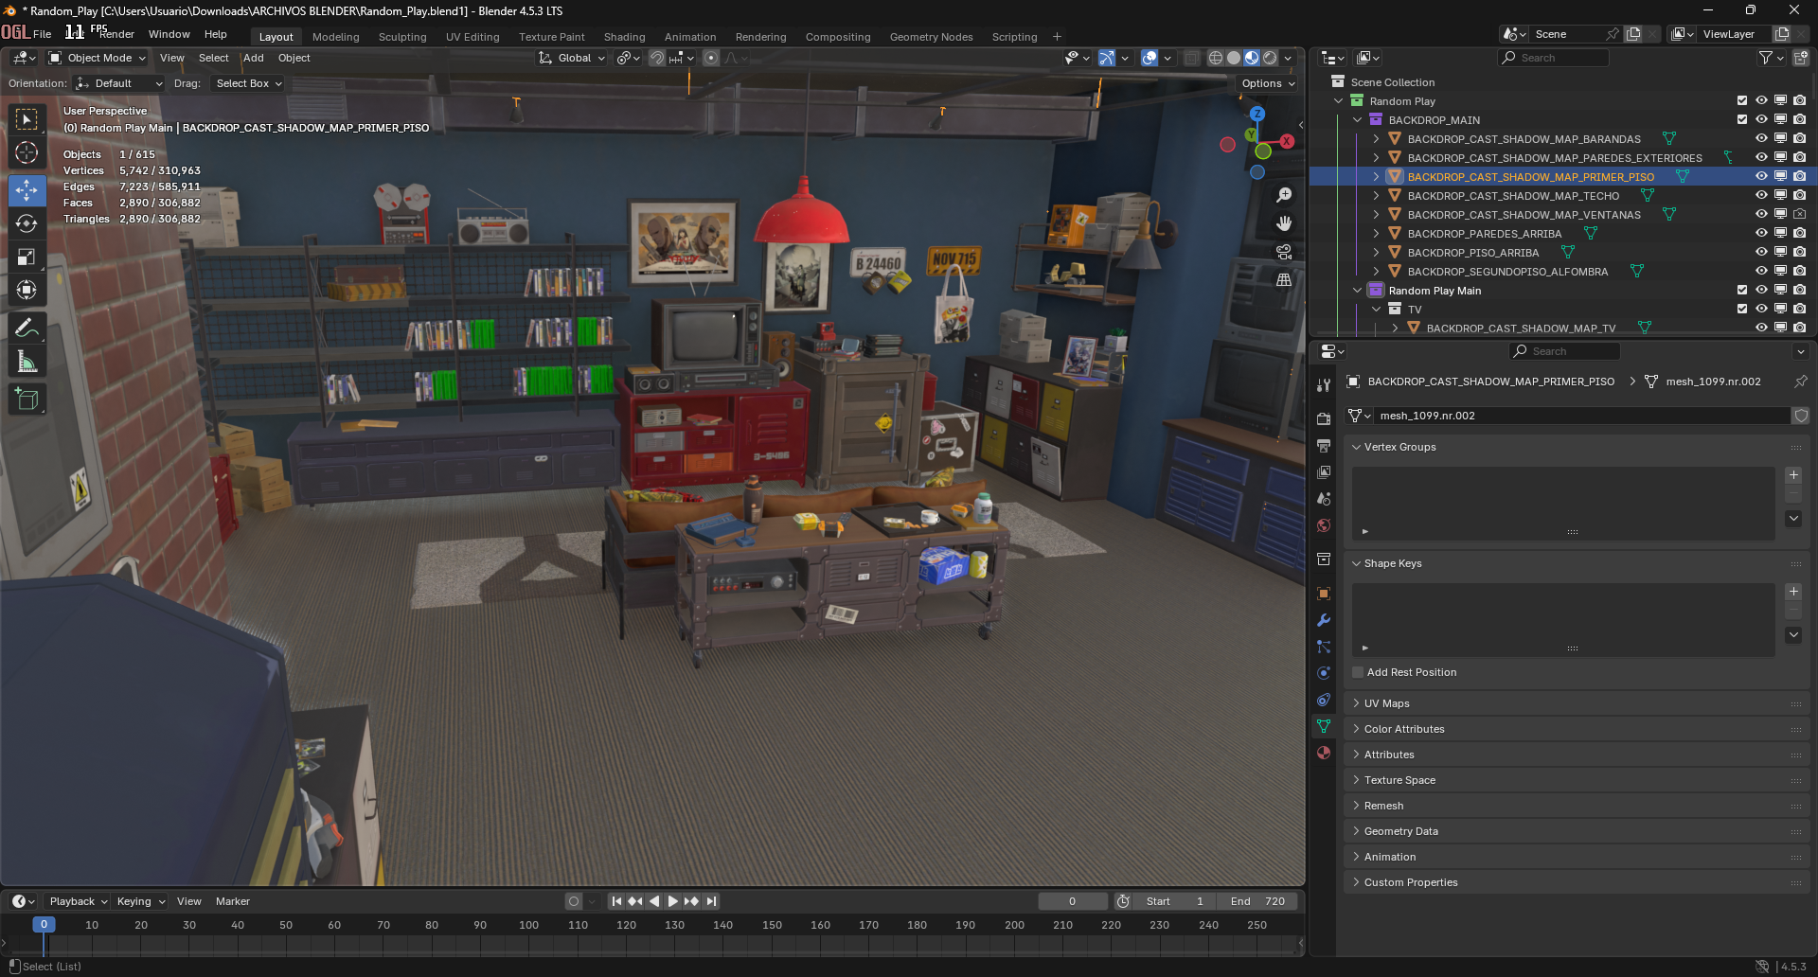Open the Object Mode dropdown
Viewport: 1818px width, 977px height.
coord(98,58)
